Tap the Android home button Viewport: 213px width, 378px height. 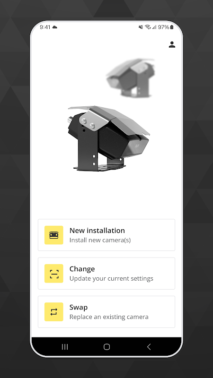click(x=106, y=347)
